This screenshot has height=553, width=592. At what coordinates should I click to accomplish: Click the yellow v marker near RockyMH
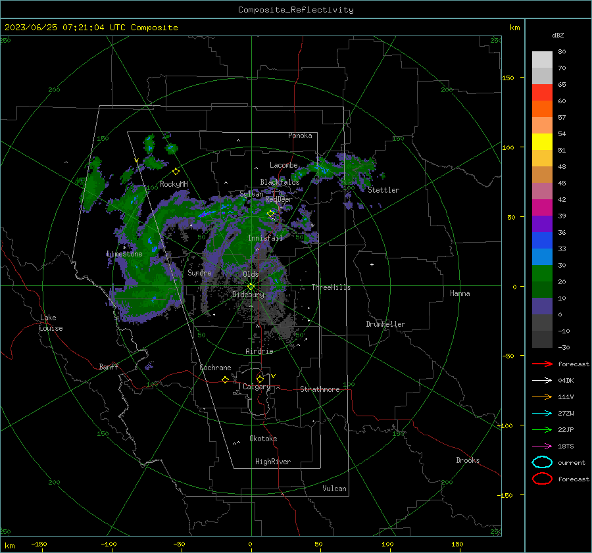point(137,161)
